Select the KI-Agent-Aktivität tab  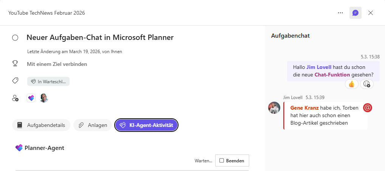[146, 125]
